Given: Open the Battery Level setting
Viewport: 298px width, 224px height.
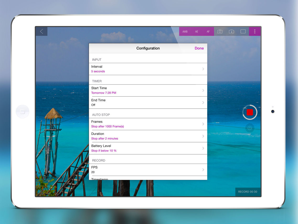Looking at the screenshot, I should pyautogui.click(x=148, y=148).
